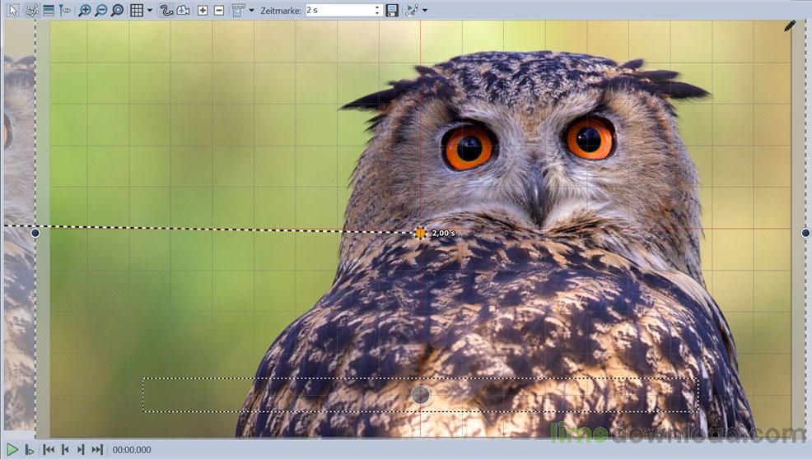Reset zoom with the plain magnifier
The image size is (812, 459).
118,11
